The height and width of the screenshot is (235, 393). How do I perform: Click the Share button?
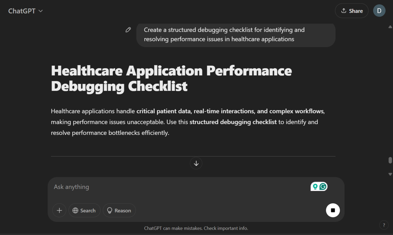(x=351, y=11)
